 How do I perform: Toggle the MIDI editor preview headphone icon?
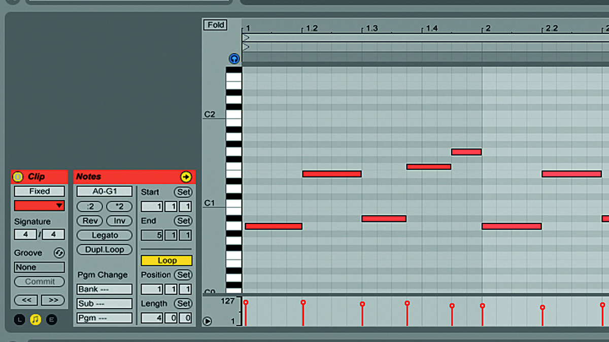(x=234, y=59)
